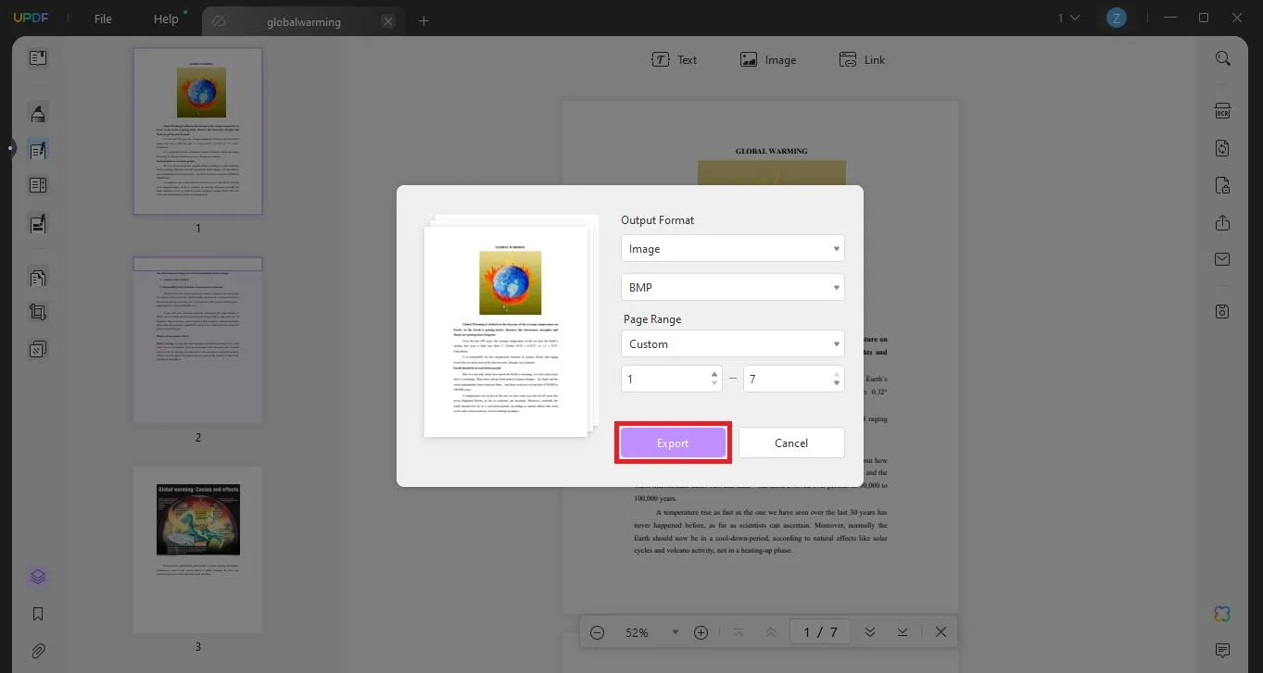Click the Search magnifier icon at top right

1223,58
